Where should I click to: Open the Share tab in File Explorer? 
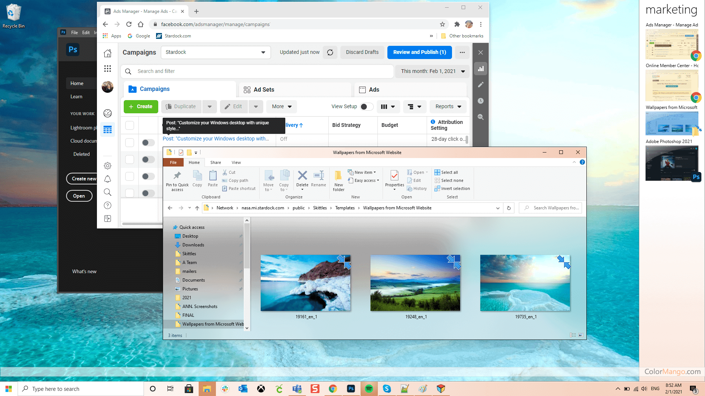[x=215, y=162]
